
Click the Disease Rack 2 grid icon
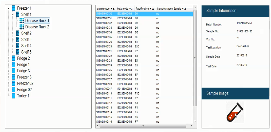22,27
